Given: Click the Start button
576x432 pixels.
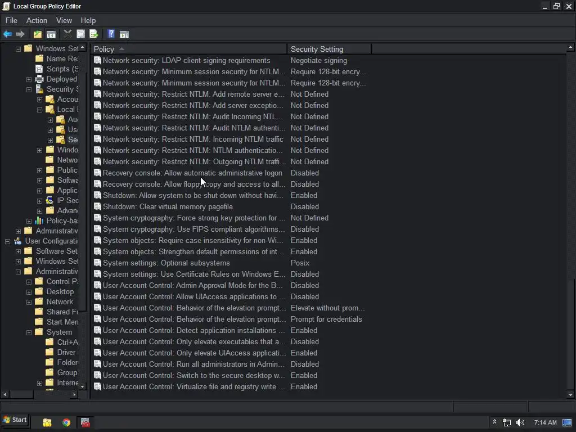Looking at the screenshot, I should coord(15,420).
